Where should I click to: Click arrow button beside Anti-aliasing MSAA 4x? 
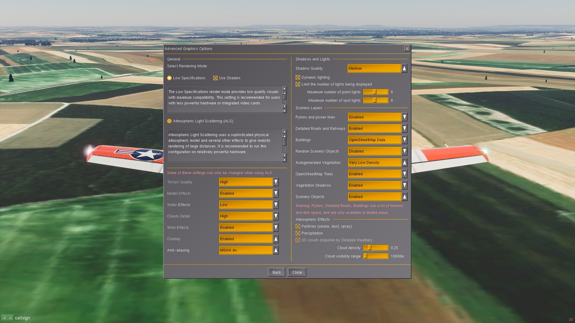(x=276, y=250)
